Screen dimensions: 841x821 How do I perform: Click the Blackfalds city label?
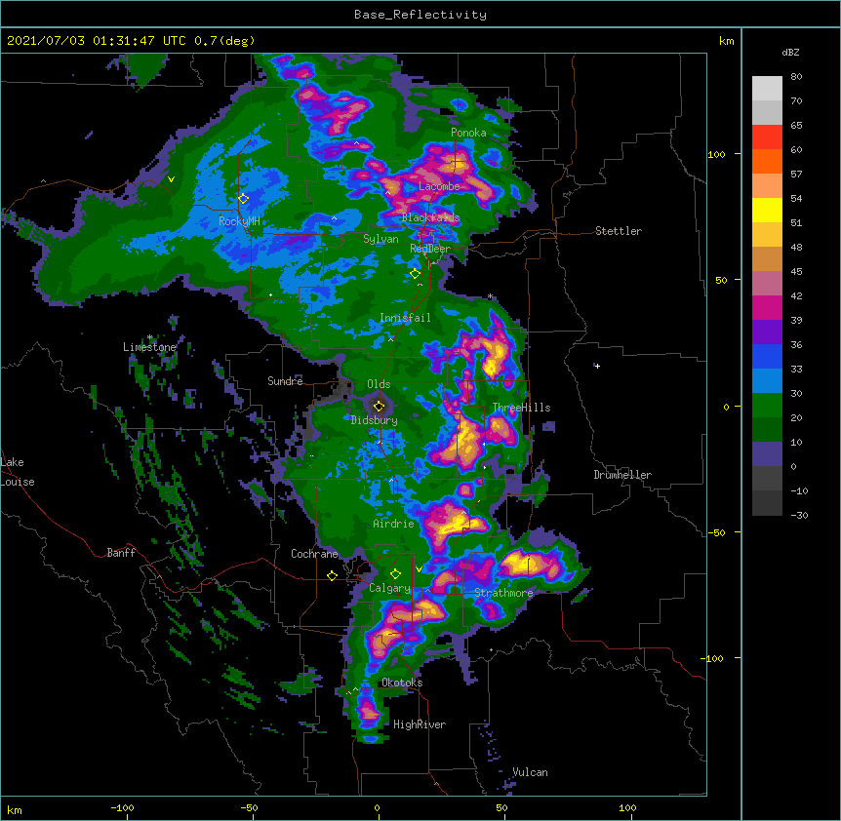430,217
